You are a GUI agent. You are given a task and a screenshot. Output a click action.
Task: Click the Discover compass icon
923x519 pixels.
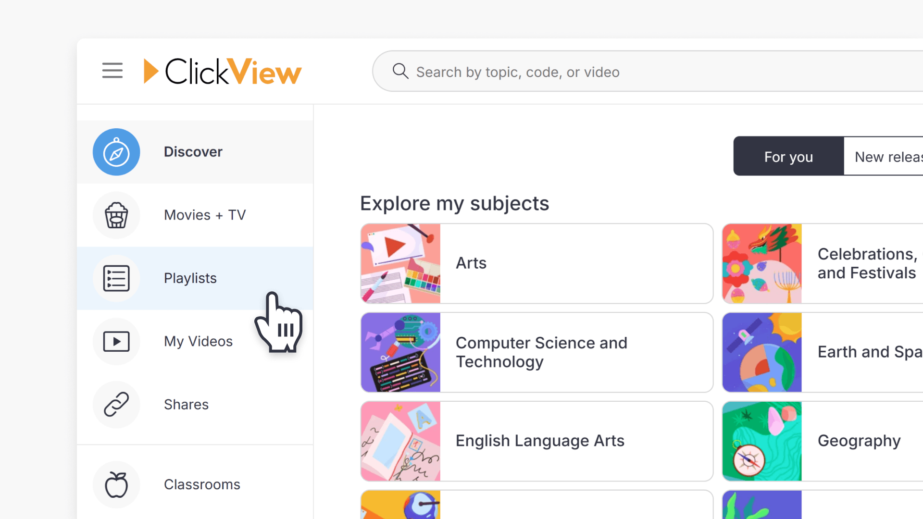[x=116, y=152]
